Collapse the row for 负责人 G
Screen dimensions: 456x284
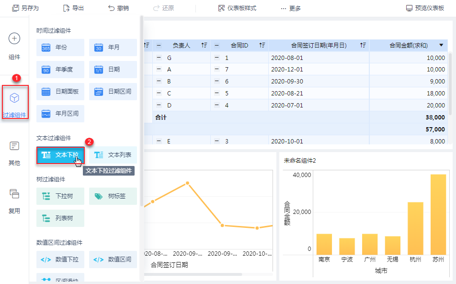159,58
